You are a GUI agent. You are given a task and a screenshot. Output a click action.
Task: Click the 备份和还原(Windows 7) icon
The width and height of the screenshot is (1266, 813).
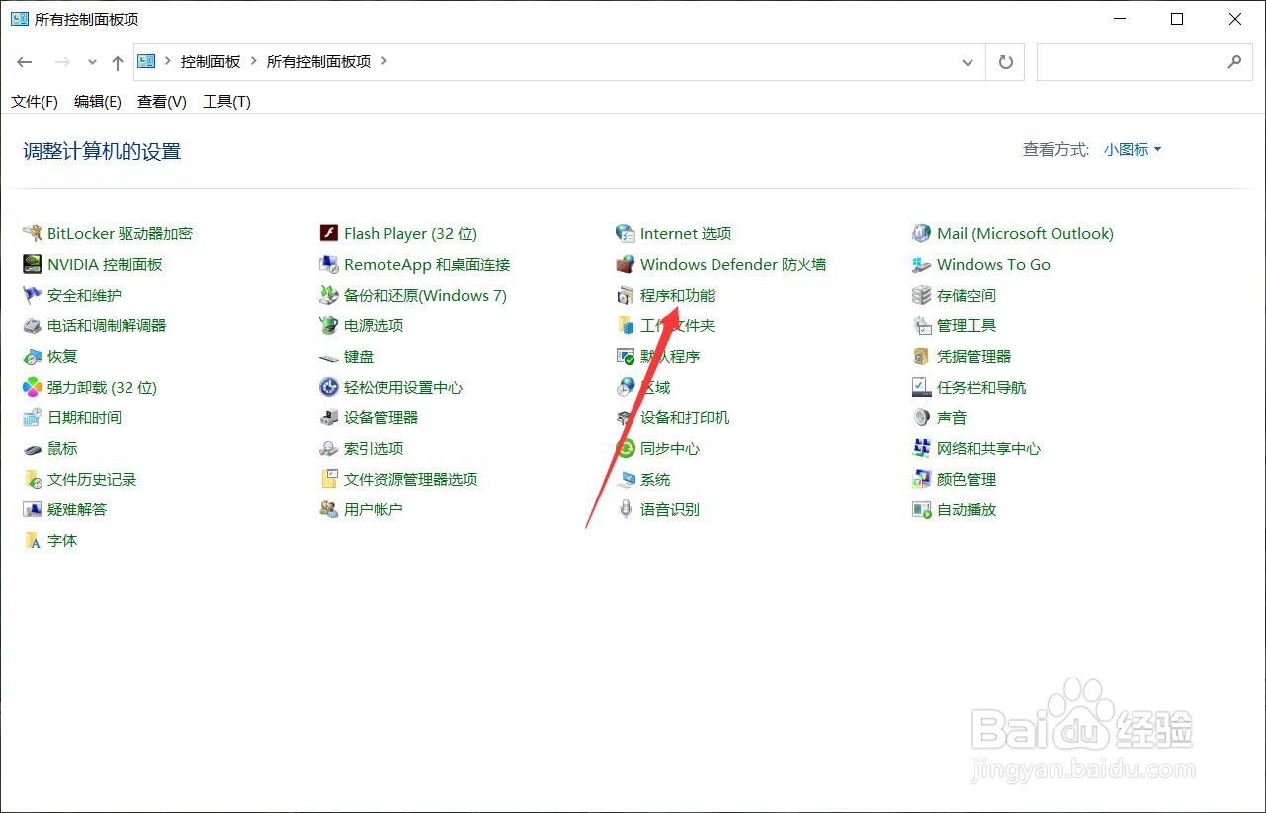(329, 295)
